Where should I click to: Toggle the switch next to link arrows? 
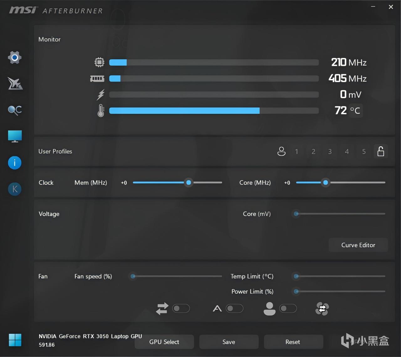(181, 308)
